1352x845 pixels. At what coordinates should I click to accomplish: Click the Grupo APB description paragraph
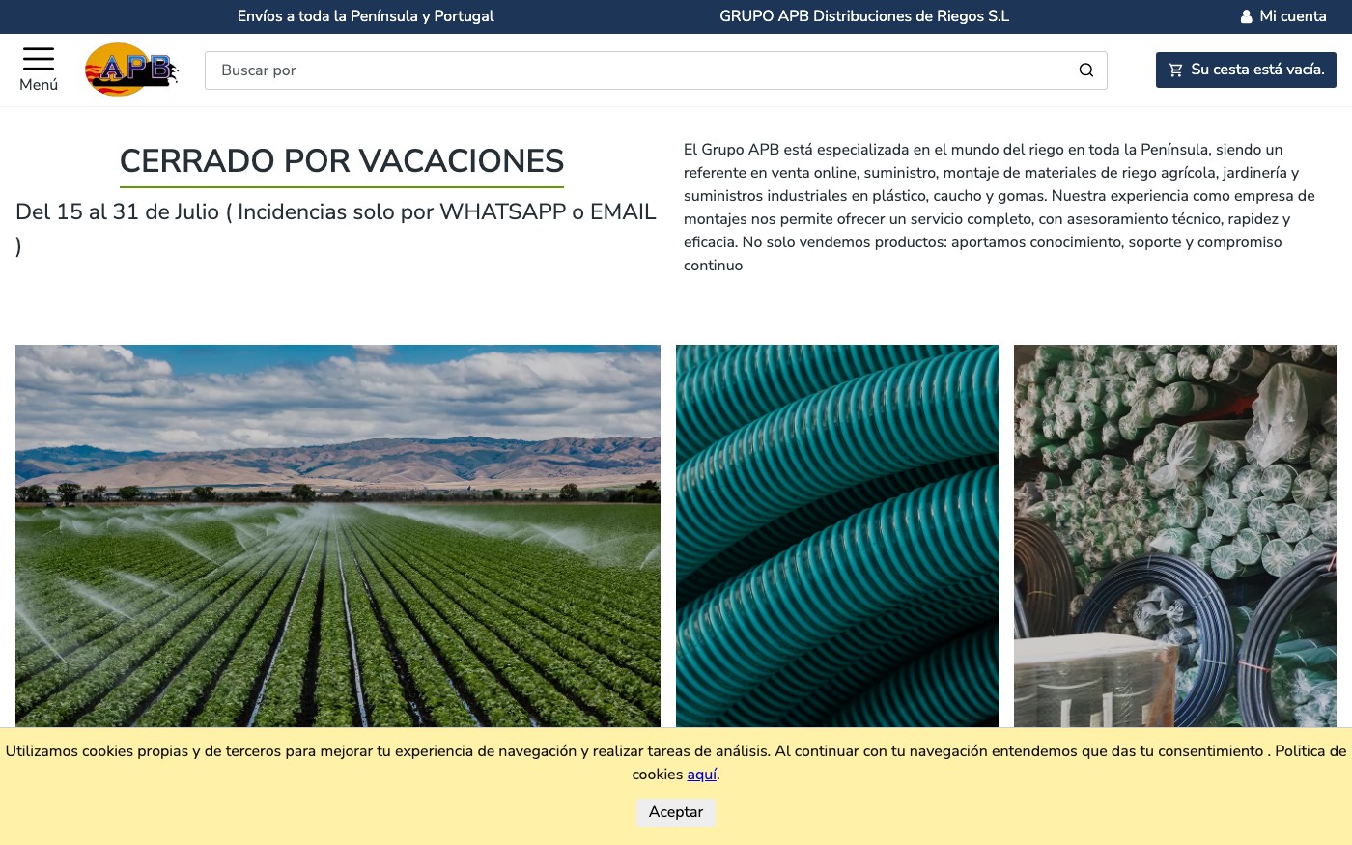(1000, 208)
